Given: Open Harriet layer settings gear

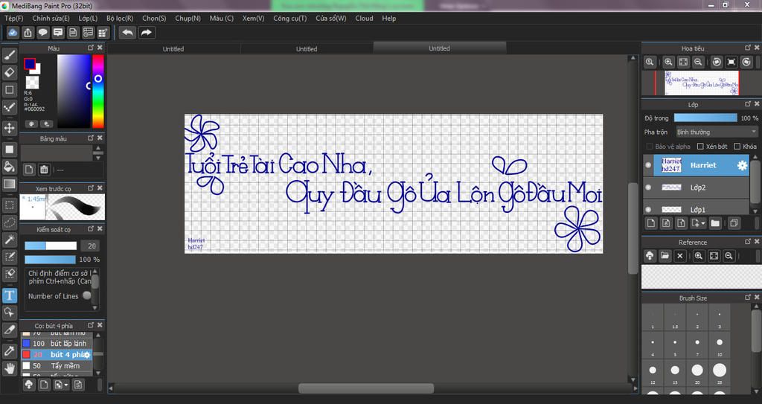Looking at the screenshot, I should pos(742,165).
